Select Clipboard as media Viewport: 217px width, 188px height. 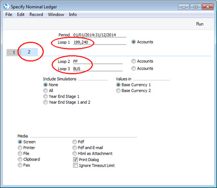[x=20, y=159]
